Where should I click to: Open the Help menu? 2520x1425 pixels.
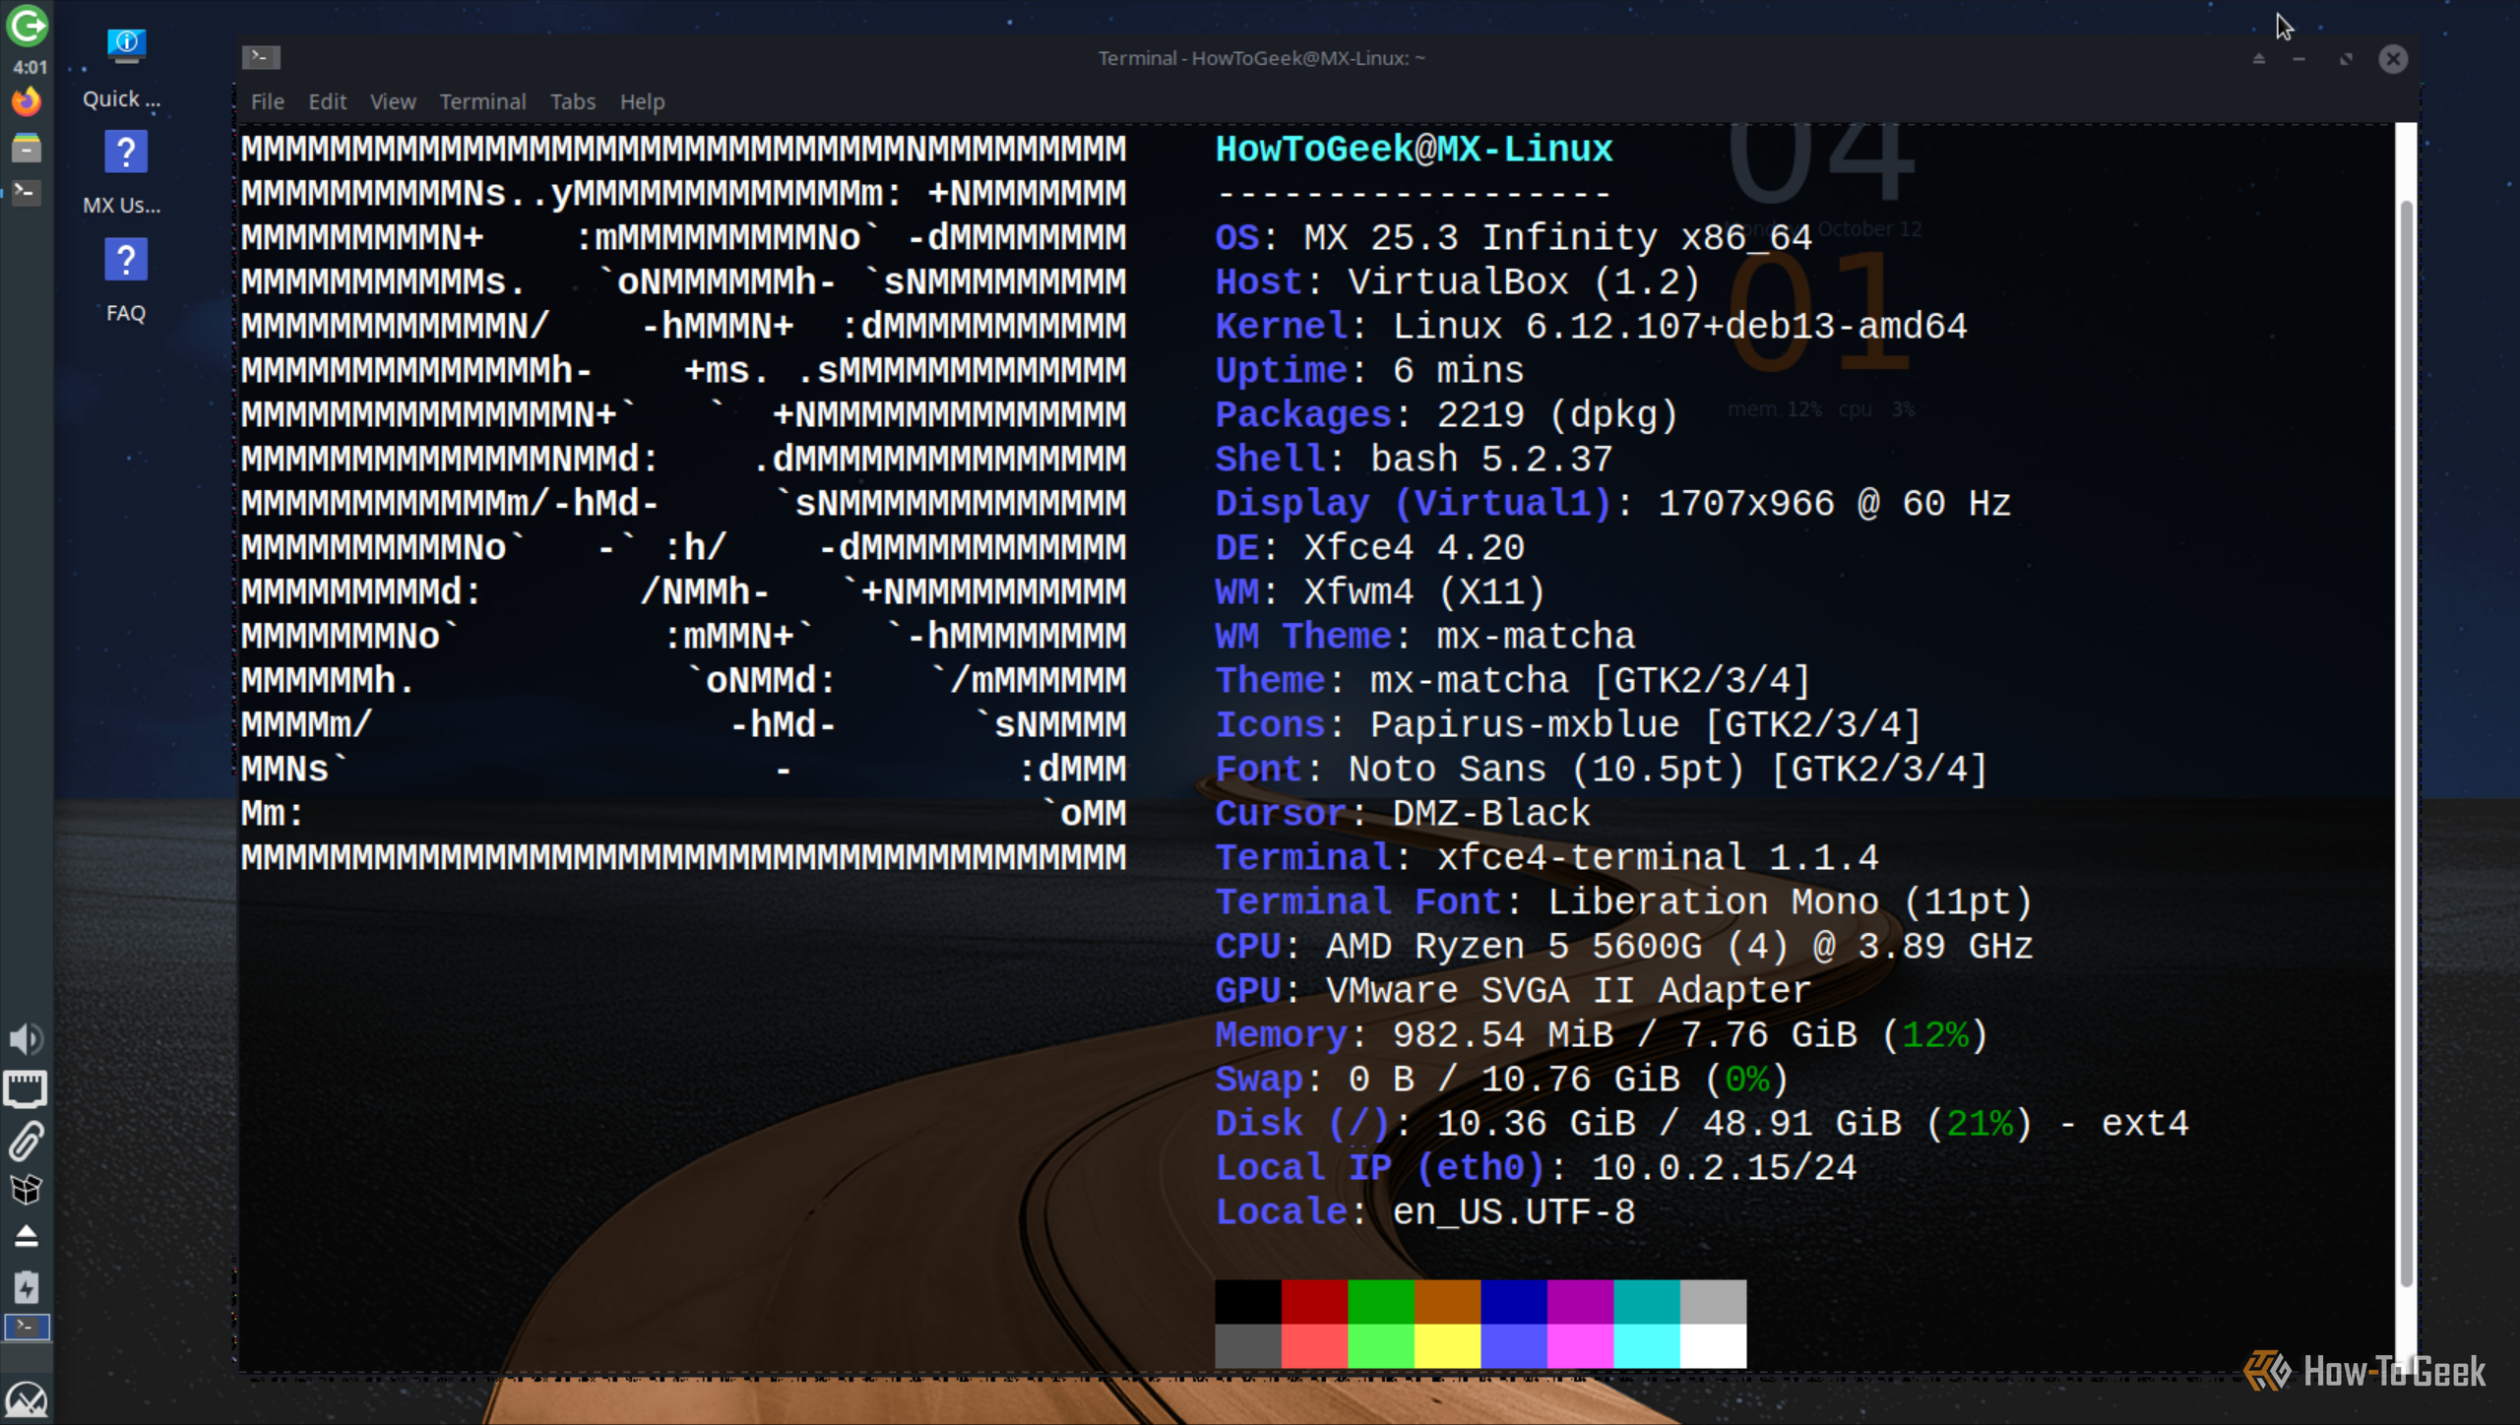(642, 101)
